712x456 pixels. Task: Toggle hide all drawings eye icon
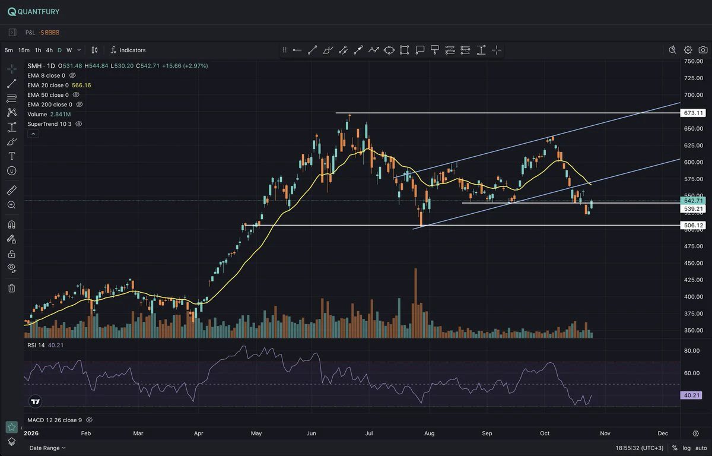coord(12,268)
